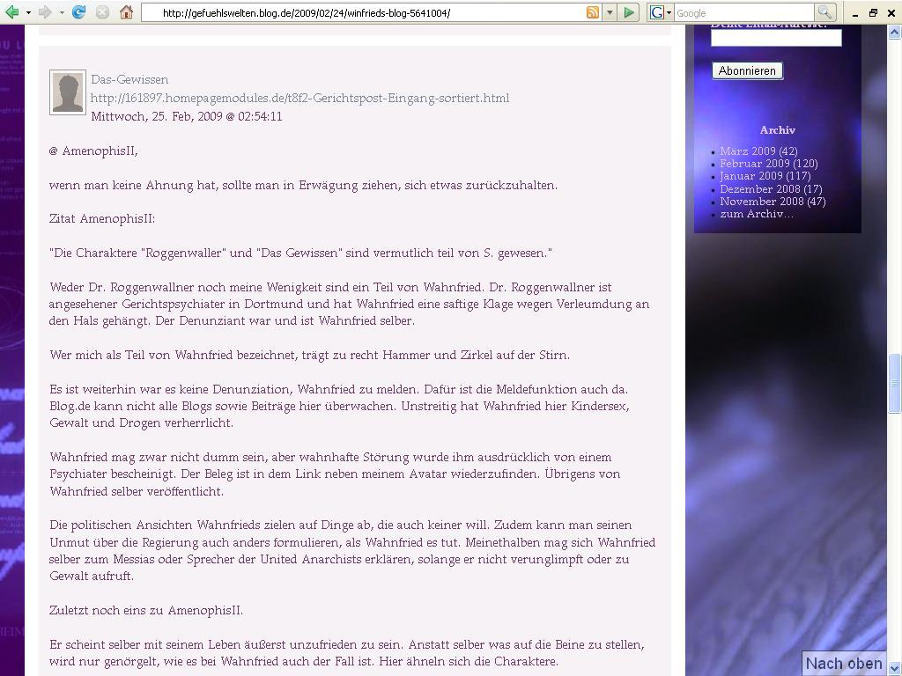Click the Stop loading icon
The height and width of the screenshot is (676, 902).
pos(102,12)
